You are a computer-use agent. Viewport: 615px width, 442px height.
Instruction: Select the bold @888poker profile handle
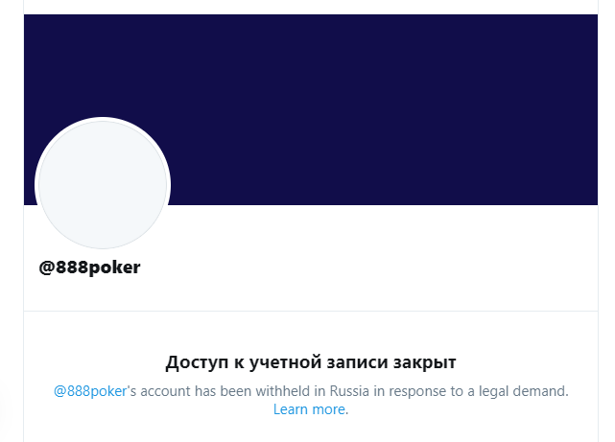point(89,268)
